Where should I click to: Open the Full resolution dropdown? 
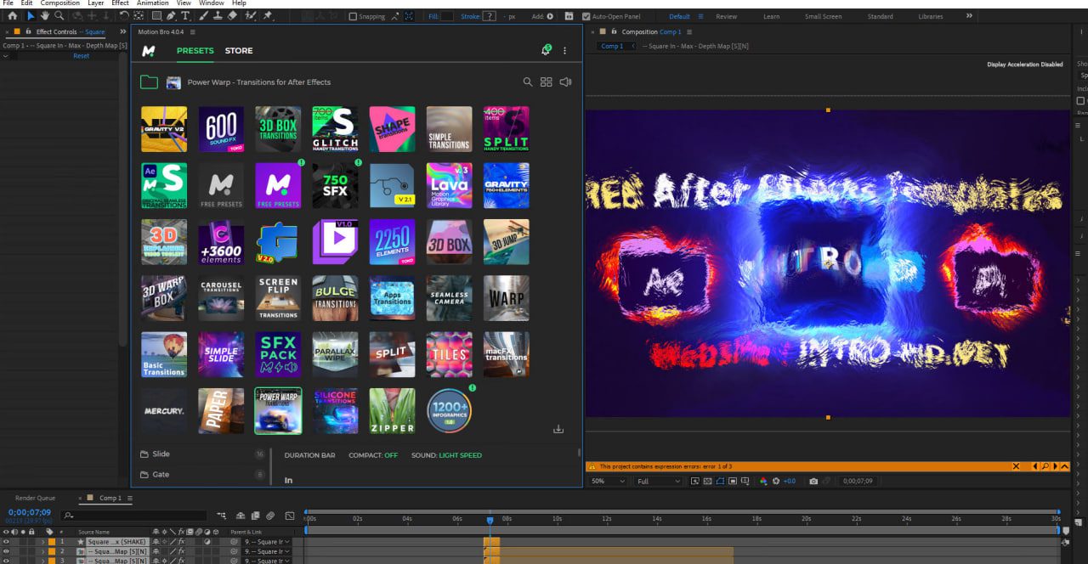(659, 482)
